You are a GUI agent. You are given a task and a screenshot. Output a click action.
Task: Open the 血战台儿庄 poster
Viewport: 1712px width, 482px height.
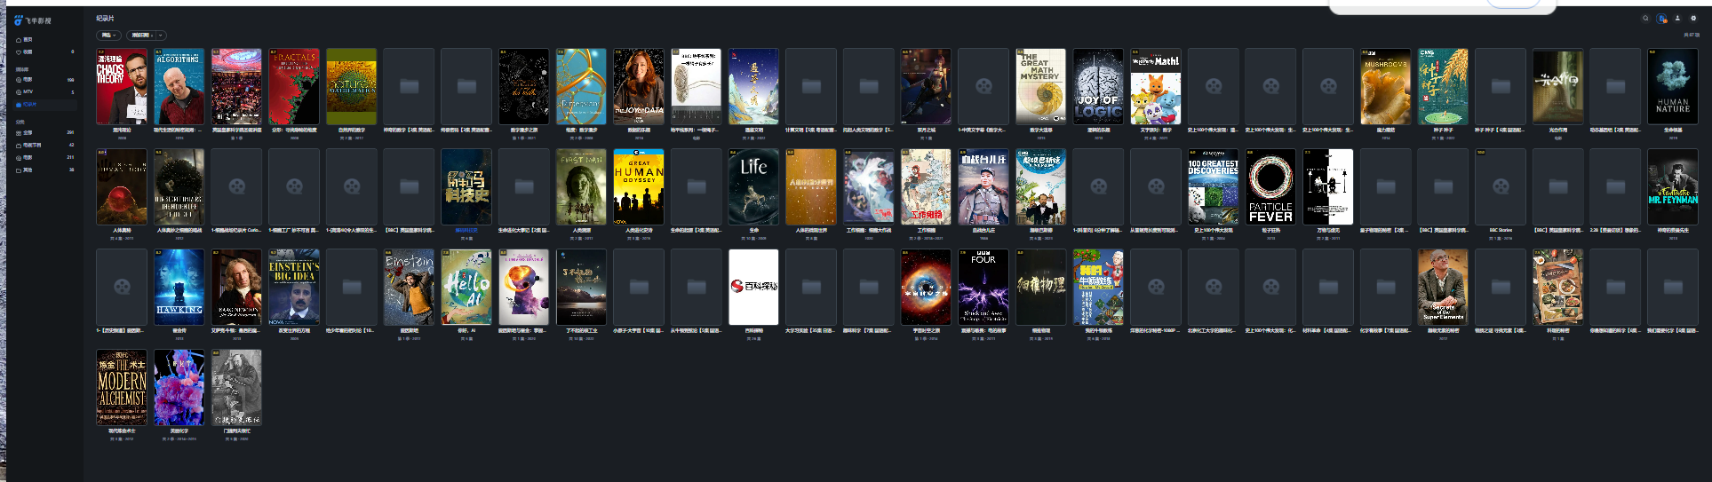point(983,186)
